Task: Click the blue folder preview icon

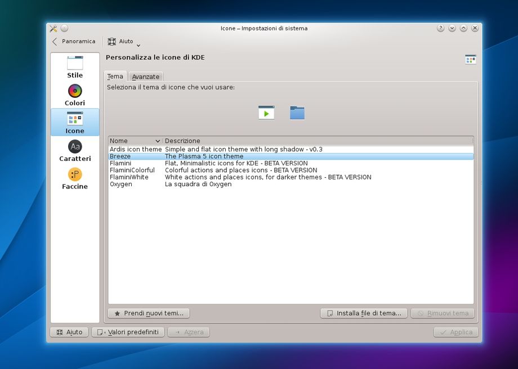Action: click(x=297, y=112)
